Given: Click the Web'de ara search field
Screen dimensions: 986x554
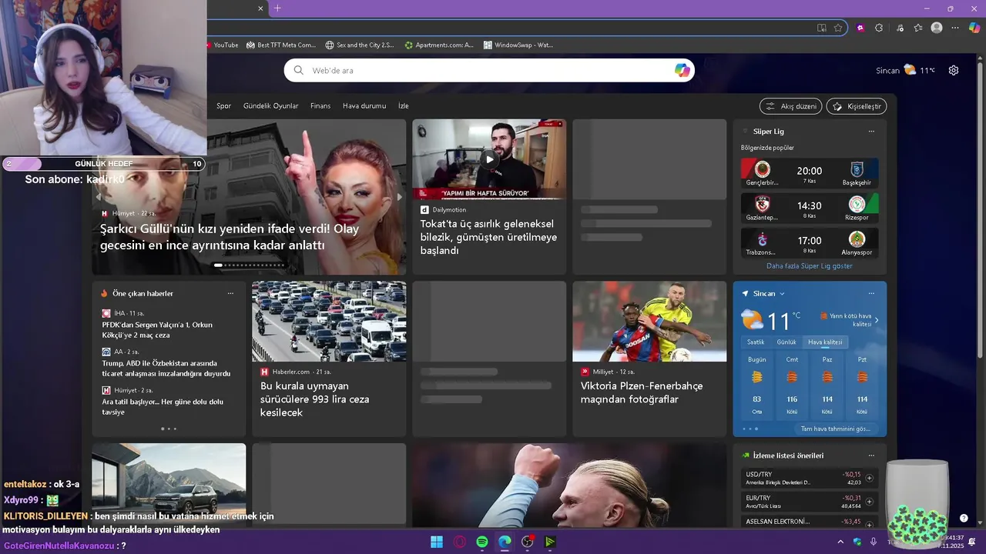Looking at the screenshot, I should (x=489, y=70).
